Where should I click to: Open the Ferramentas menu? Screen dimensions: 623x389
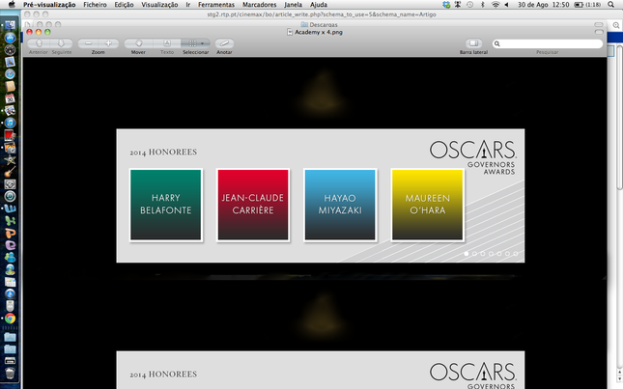(216, 5)
